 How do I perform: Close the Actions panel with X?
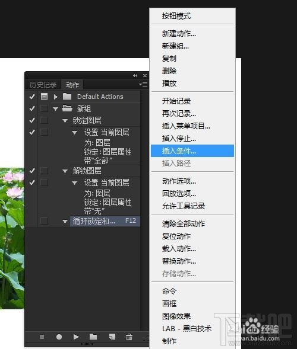(x=145, y=76)
